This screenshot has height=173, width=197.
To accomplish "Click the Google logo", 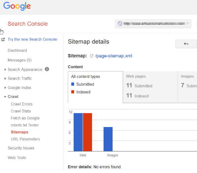I will (17, 6).
